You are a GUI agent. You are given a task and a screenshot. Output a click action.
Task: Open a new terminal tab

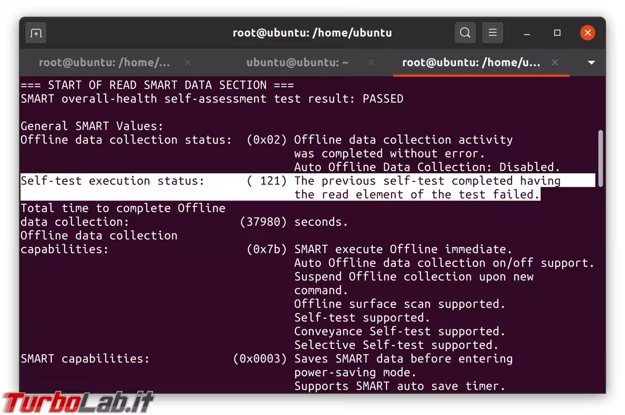pyautogui.click(x=36, y=33)
